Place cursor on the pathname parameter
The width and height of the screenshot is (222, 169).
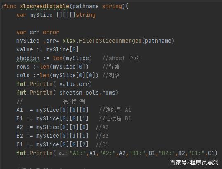click(x=85, y=6)
